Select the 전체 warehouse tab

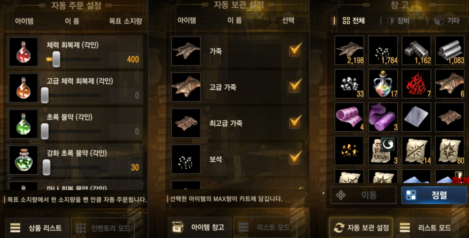(353, 21)
